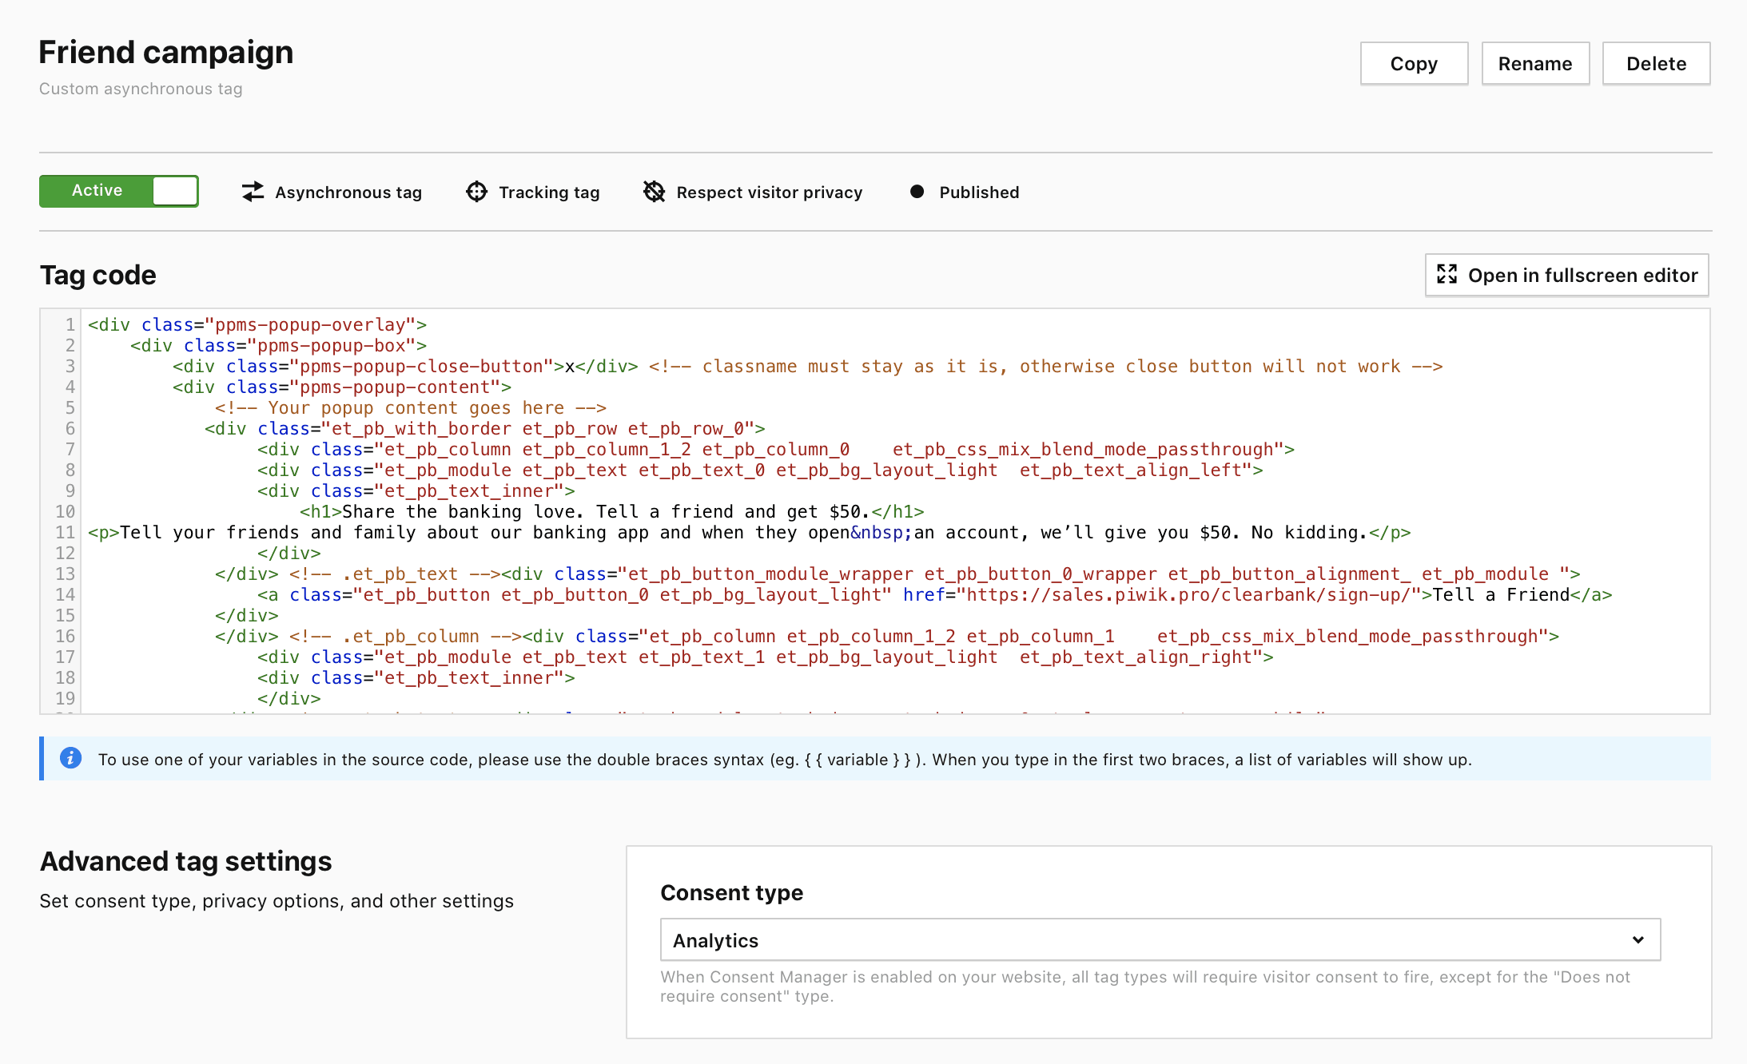Copy the Friend campaign tag

[1413, 64]
